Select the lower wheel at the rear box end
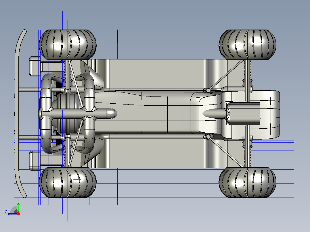 point(247,182)
